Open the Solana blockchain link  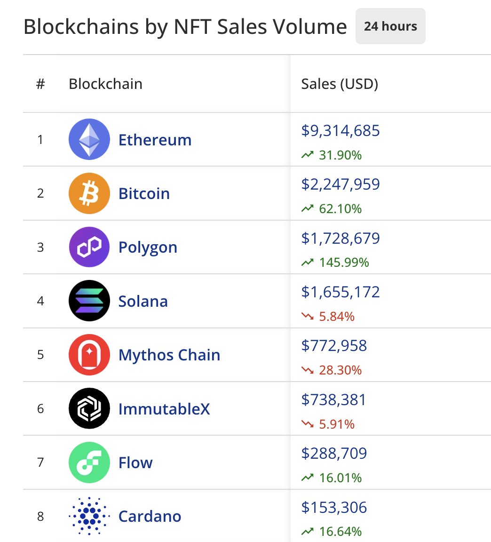tap(143, 301)
